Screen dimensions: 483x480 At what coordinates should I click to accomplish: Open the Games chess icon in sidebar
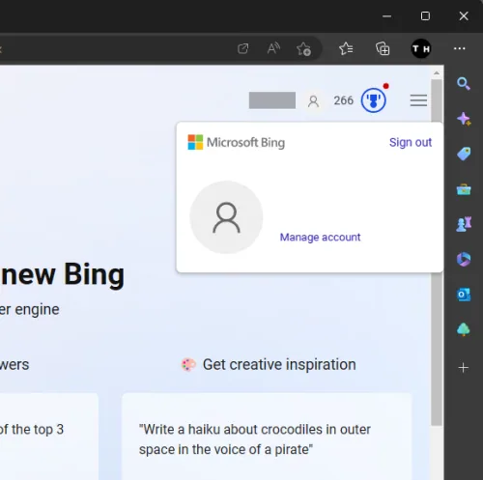(x=464, y=224)
